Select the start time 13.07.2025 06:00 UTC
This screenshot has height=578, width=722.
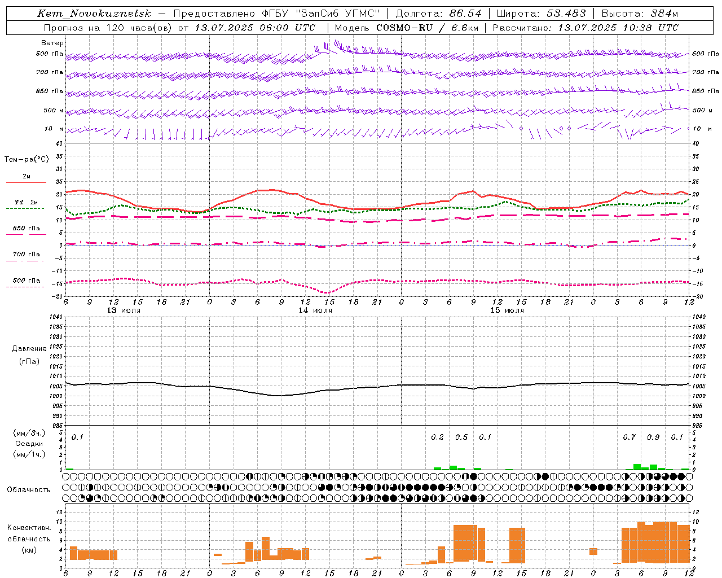pyautogui.click(x=255, y=28)
